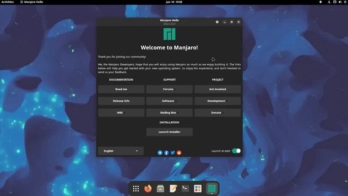Open the Software support button
348x196 pixels.
(x=169, y=101)
